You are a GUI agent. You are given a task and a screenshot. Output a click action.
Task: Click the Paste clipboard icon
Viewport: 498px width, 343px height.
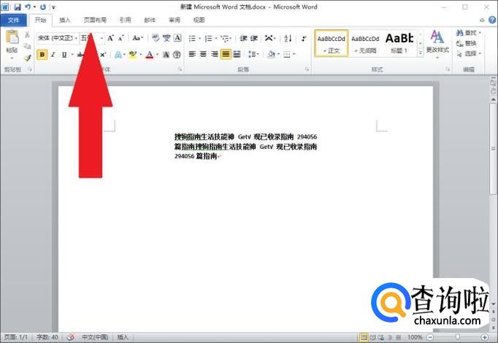click(12, 37)
